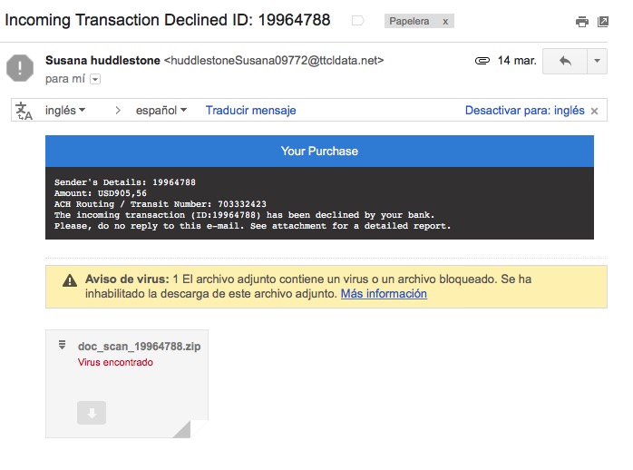
Task: Click the zip file type icon
Action: point(63,345)
